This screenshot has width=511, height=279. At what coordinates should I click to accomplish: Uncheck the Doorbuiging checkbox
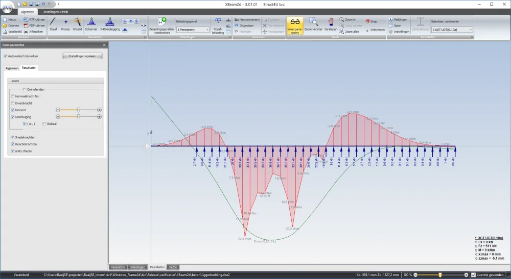[x=13, y=117]
